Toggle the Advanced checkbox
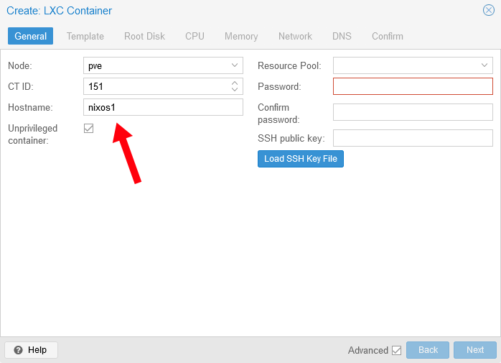 point(396,350)
